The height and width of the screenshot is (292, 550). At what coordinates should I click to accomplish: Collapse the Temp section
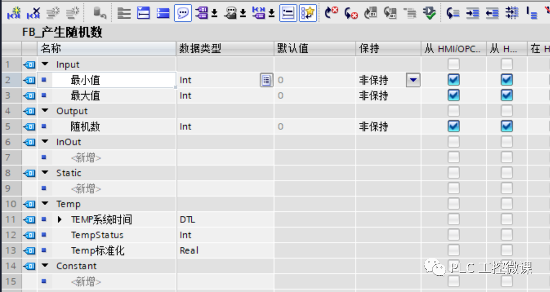click(45, 204)
